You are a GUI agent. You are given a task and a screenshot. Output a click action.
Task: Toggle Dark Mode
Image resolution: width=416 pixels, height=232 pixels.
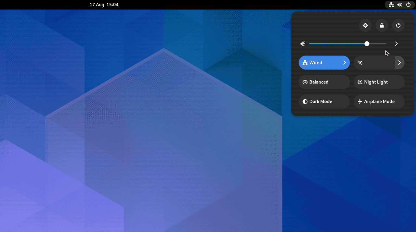324,101
